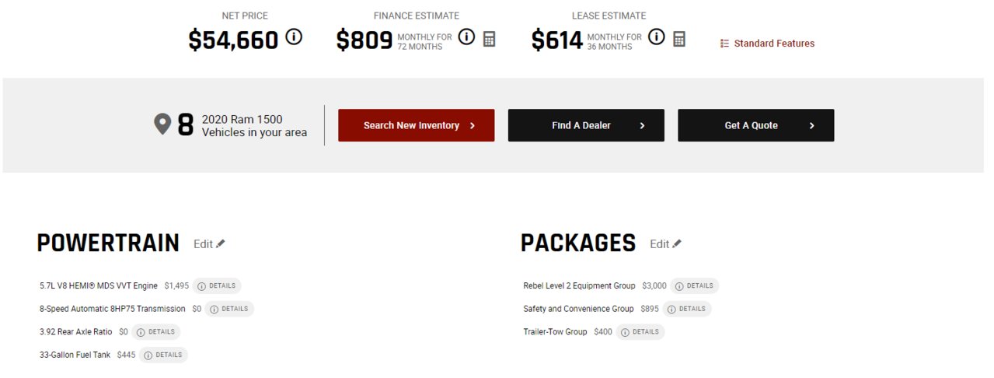Click the pencil icon next to Powertrain

pos(221,243)
